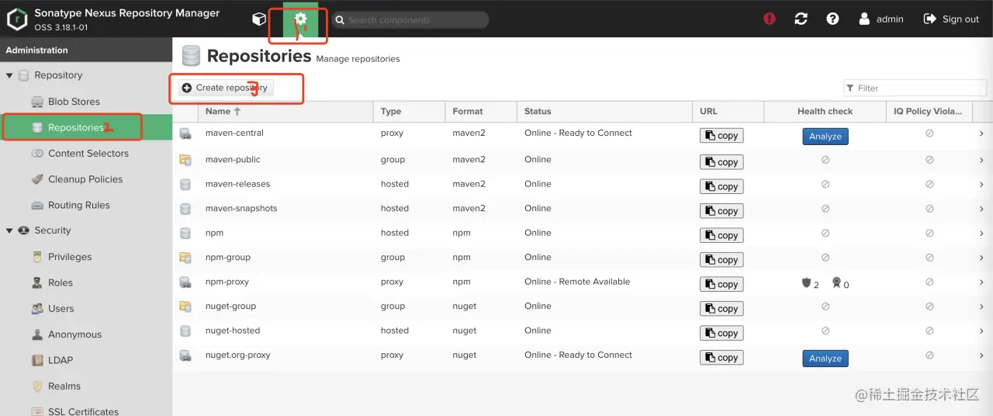Sort by the Format column header
Screen dimensions: 993x416
pyautogui.click(x=481, y=111)
